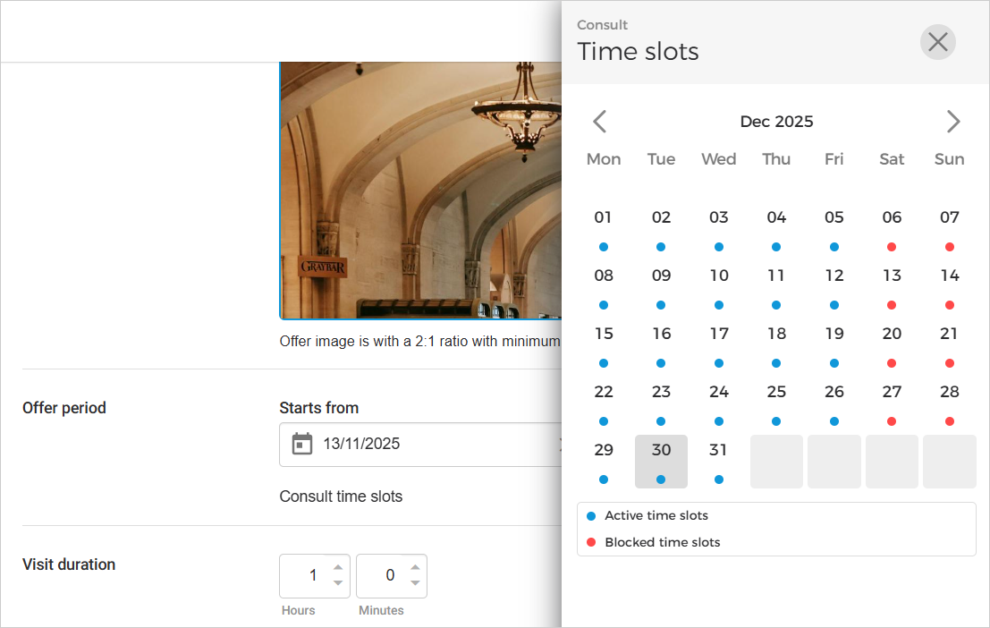
Task: Click the Dec 2025 month header
Action: point(776,122)
